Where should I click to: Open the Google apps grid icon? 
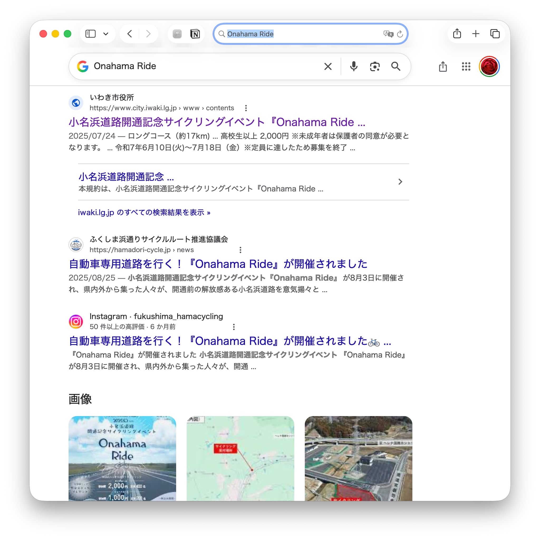tap(466, 66)
